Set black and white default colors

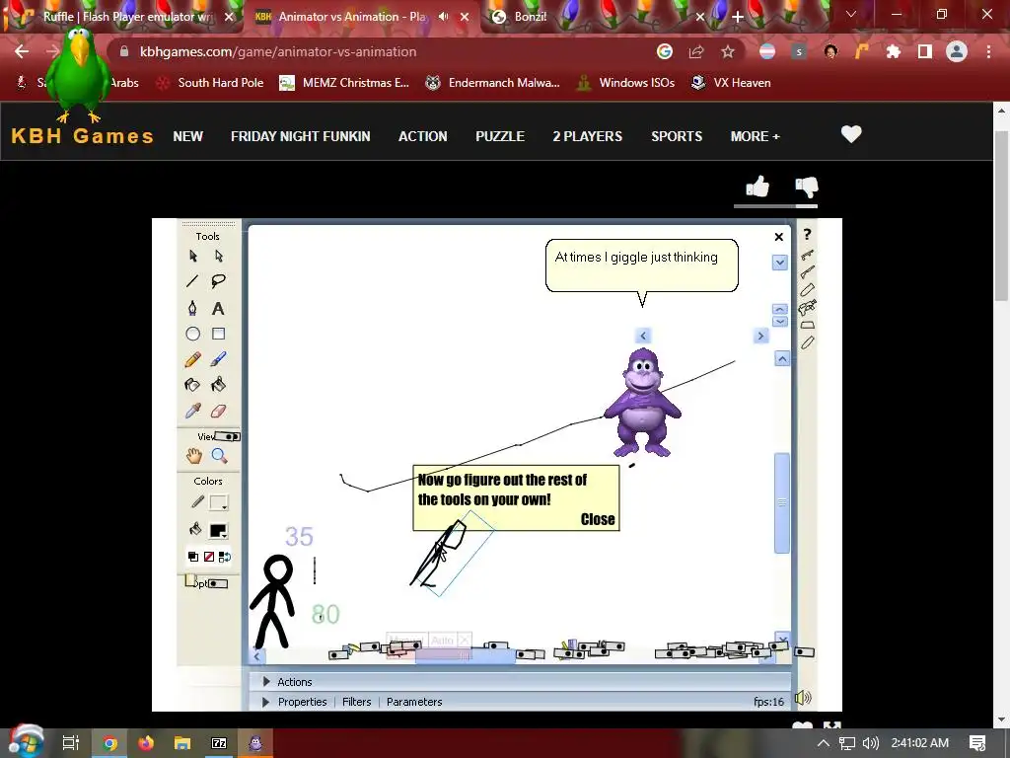[192, 557]
